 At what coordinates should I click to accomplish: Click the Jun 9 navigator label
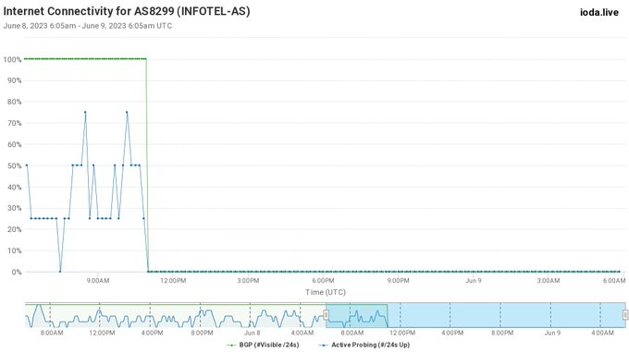(x=552, y=333)
